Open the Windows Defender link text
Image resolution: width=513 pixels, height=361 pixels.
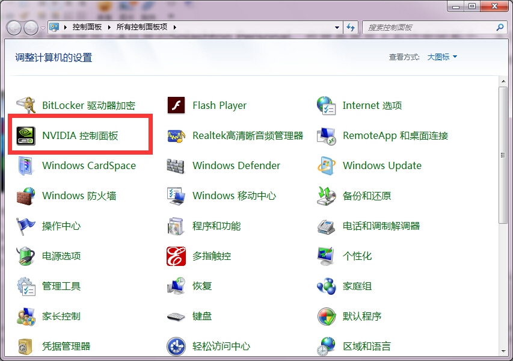(236, 165)
